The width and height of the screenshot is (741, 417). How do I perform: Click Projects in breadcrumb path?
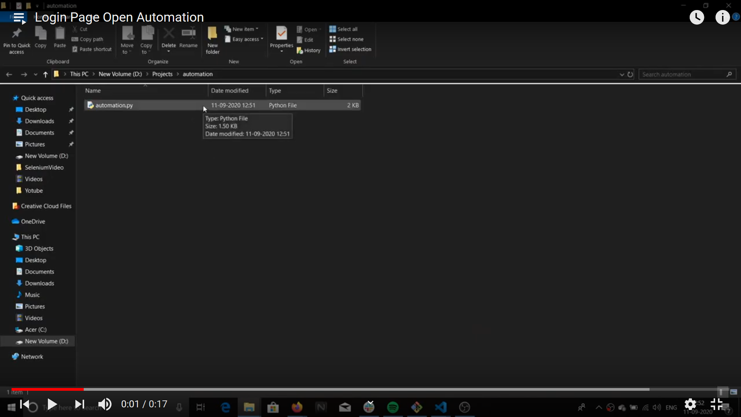coord(162,74)
